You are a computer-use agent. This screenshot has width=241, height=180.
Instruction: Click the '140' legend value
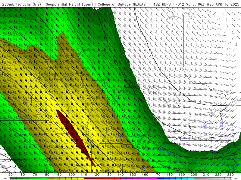coord(120,175)
